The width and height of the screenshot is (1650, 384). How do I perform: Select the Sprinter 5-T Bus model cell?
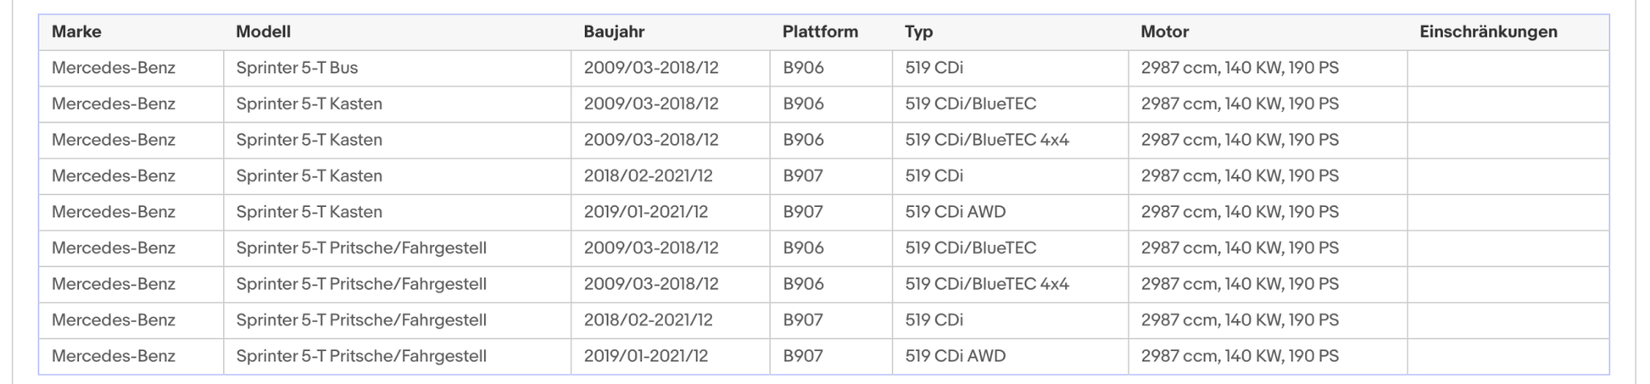397,68
